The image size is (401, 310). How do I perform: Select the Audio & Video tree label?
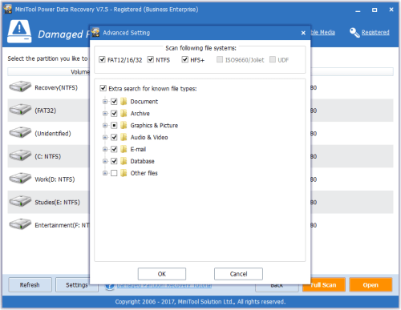(149, 138)
